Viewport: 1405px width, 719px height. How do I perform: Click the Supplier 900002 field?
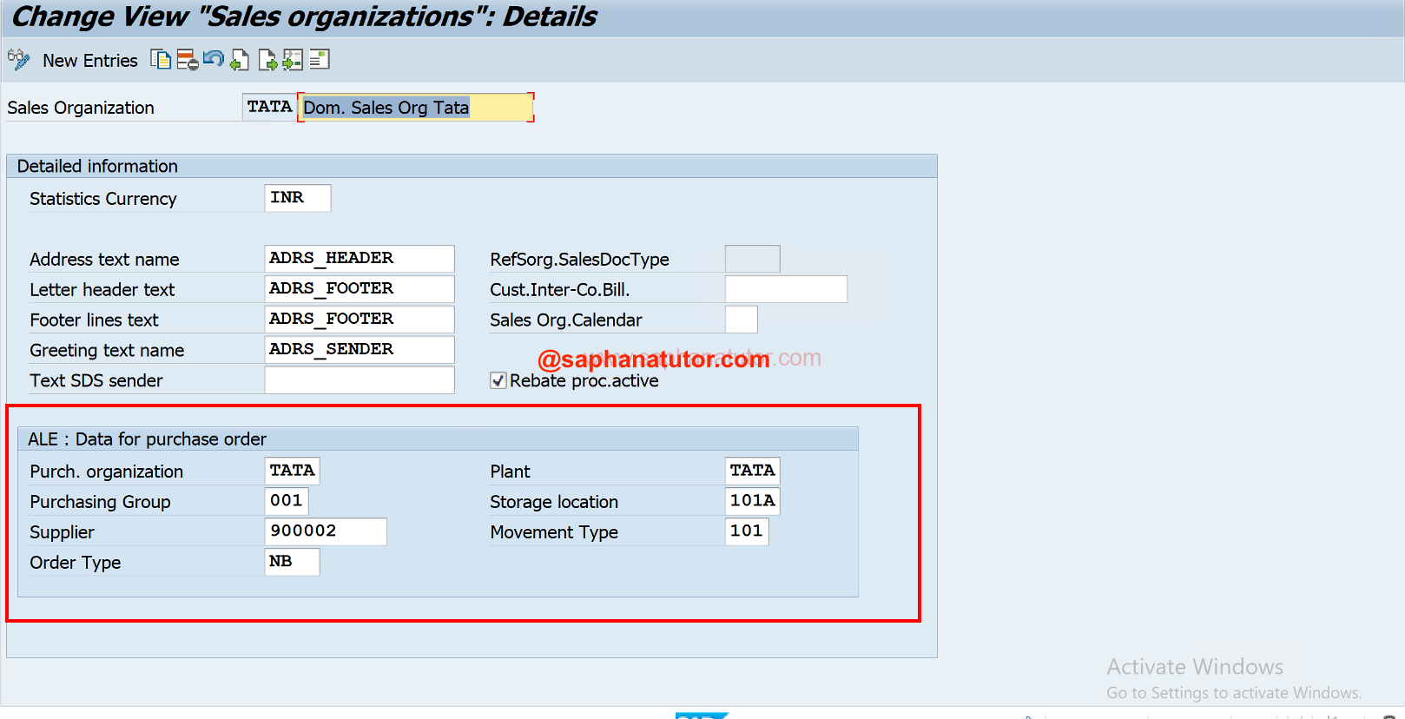click(326, 531)
